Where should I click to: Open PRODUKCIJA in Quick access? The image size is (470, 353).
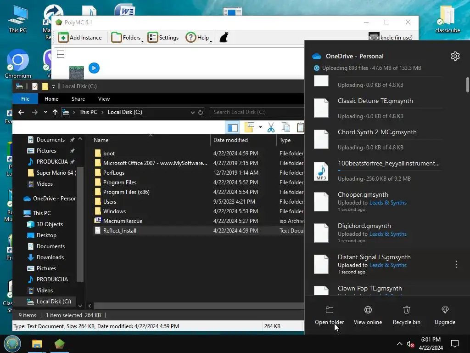coord(52,162)
